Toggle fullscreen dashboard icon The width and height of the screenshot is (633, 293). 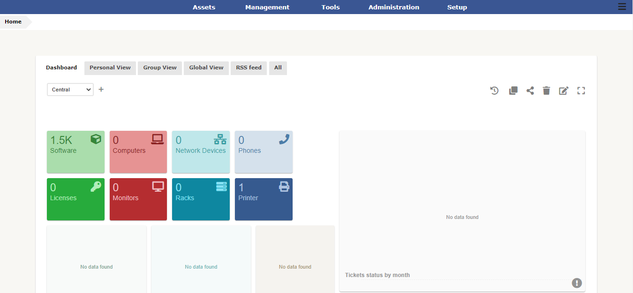click(581, 90)
